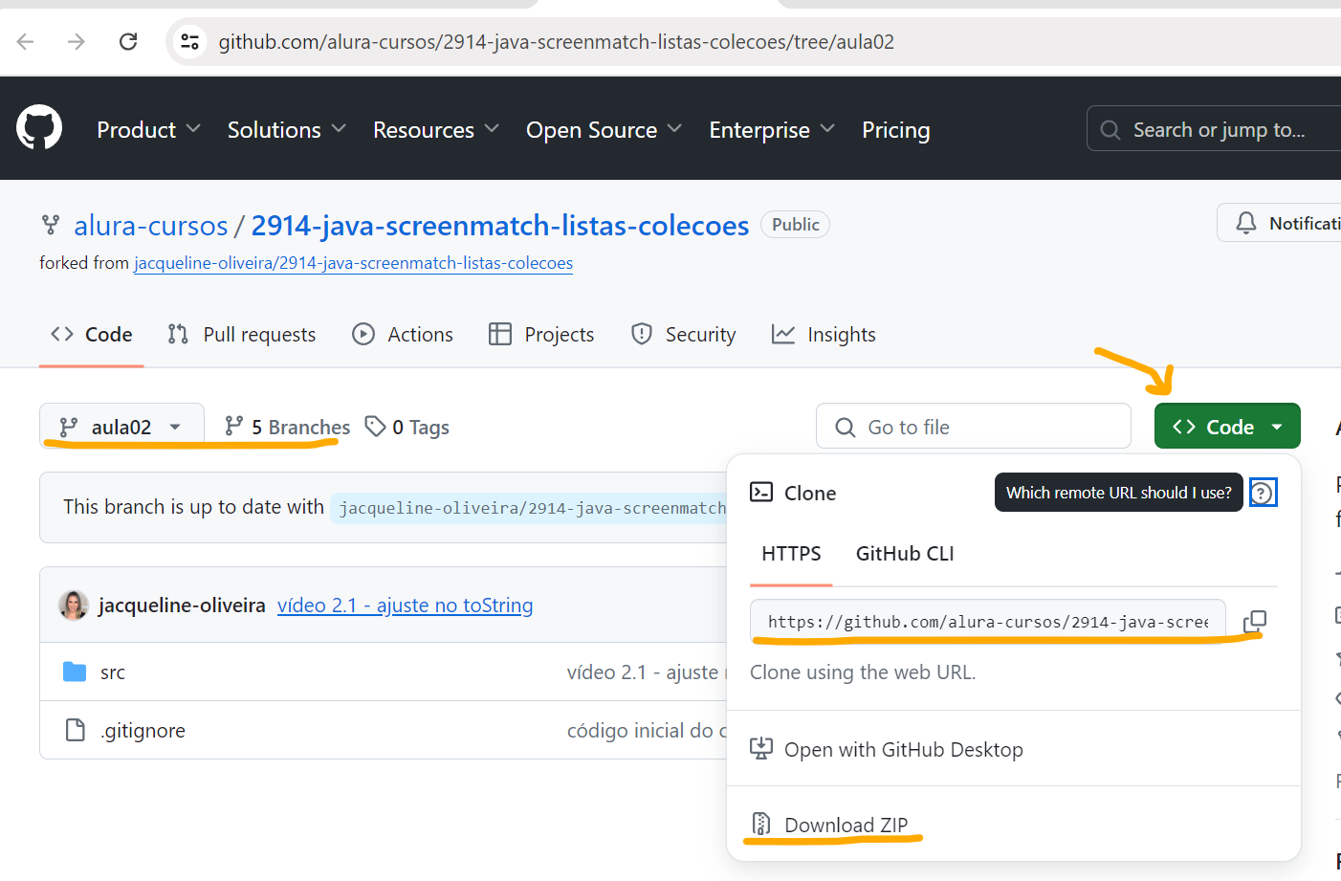
Task: Select the HTTPS clone tab
Action: (x=791, y=554)
